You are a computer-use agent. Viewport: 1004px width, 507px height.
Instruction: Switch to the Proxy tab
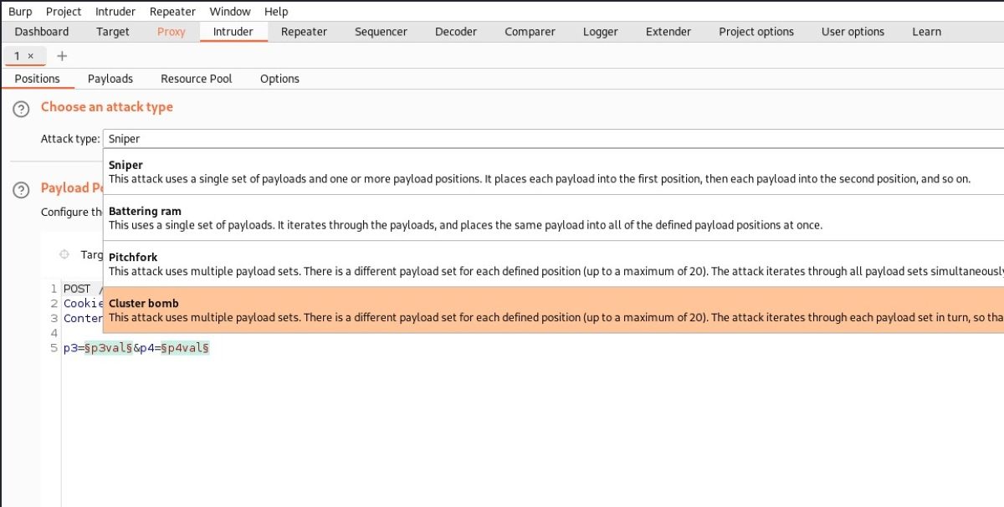click(x=172, y=32)
